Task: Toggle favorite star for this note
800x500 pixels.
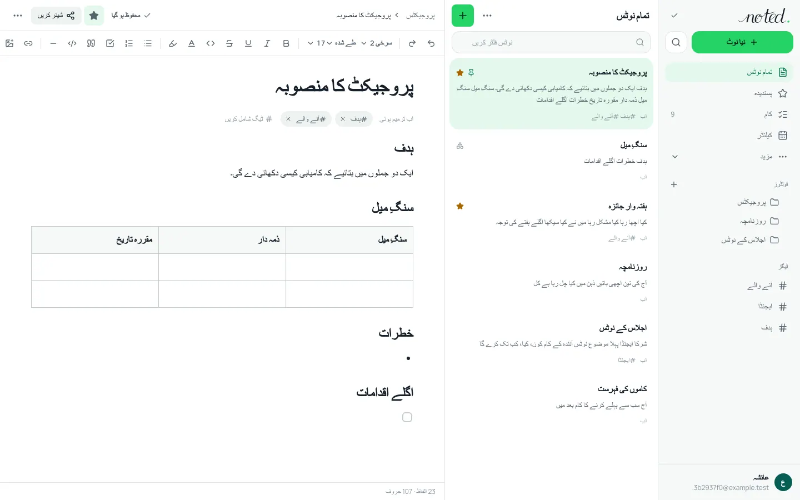Action: [94, 16]
